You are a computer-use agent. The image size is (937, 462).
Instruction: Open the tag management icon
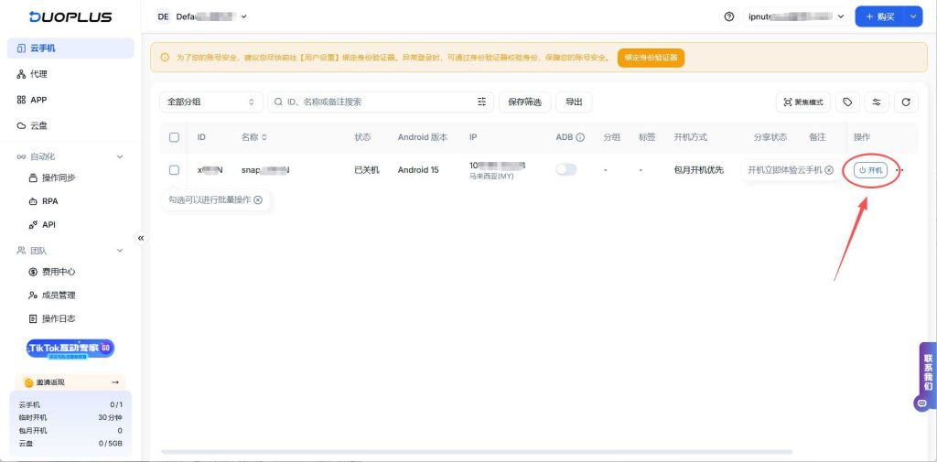tap(847, 102)
